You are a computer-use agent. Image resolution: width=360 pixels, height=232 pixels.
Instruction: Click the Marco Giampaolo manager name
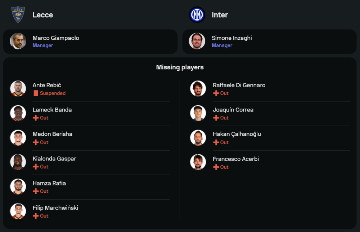(x=56, y=38)
